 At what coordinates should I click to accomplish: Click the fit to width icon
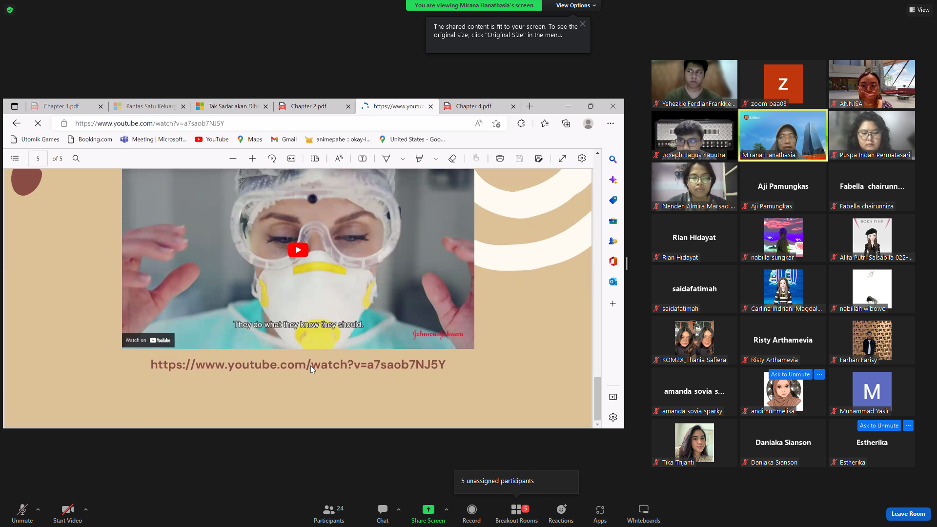(x=291, y=159)
